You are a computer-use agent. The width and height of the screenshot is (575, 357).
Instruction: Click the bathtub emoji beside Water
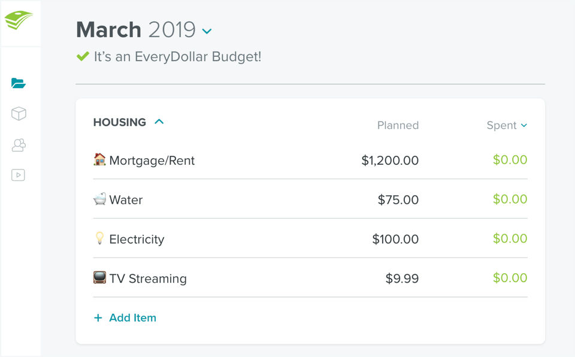pyautogui.click(x=99, y=199)
